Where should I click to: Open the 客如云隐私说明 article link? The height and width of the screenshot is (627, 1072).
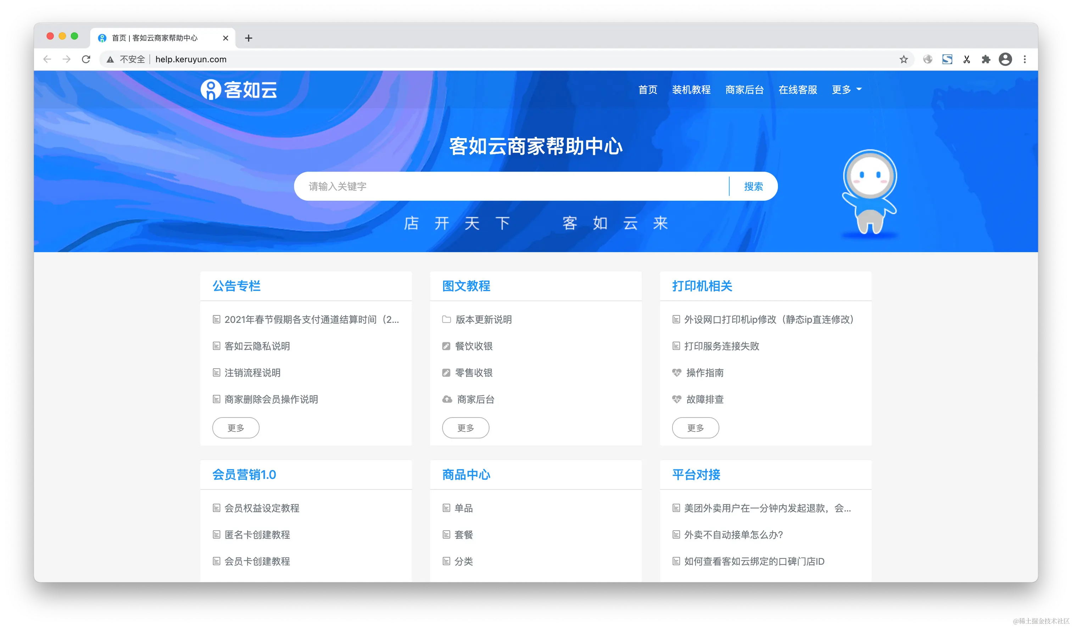[x=257, y=346]
